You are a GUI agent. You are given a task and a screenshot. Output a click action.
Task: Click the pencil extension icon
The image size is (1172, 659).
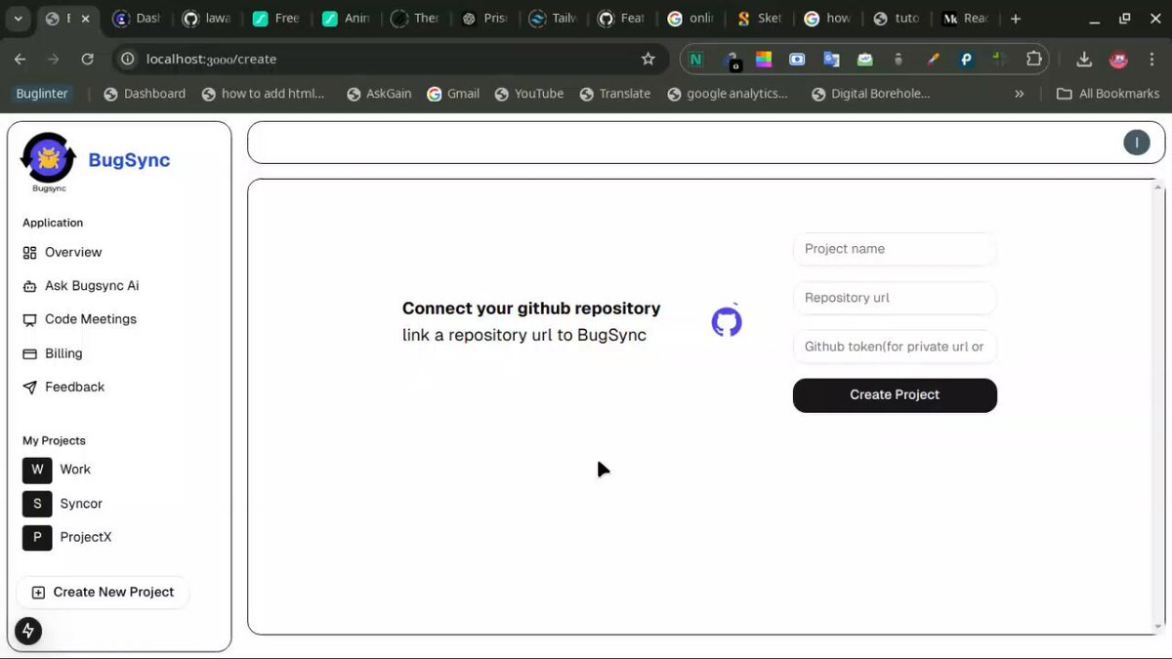[x=933, y=59]
